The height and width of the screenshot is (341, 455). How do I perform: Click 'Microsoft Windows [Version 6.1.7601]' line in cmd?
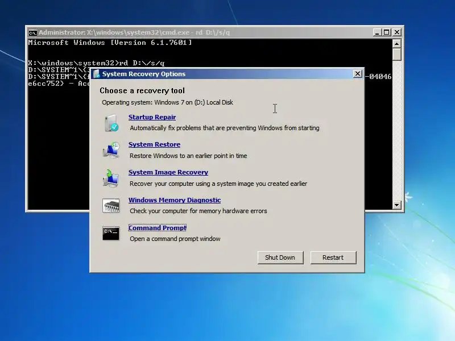point(110,43)
